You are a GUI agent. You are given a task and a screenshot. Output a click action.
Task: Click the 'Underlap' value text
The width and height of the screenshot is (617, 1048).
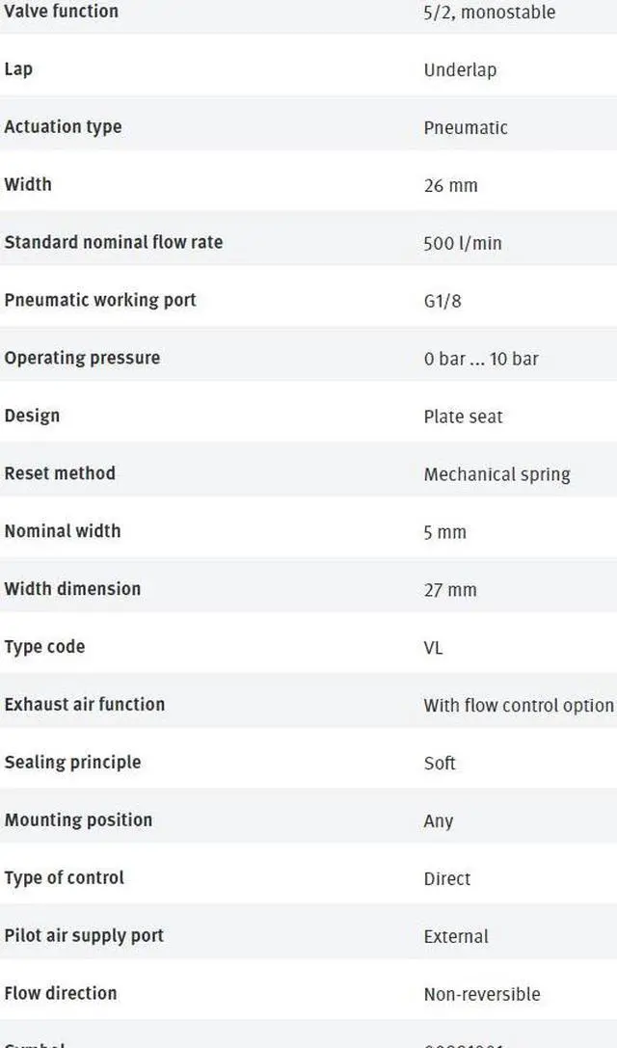click(x=460, y=69)
